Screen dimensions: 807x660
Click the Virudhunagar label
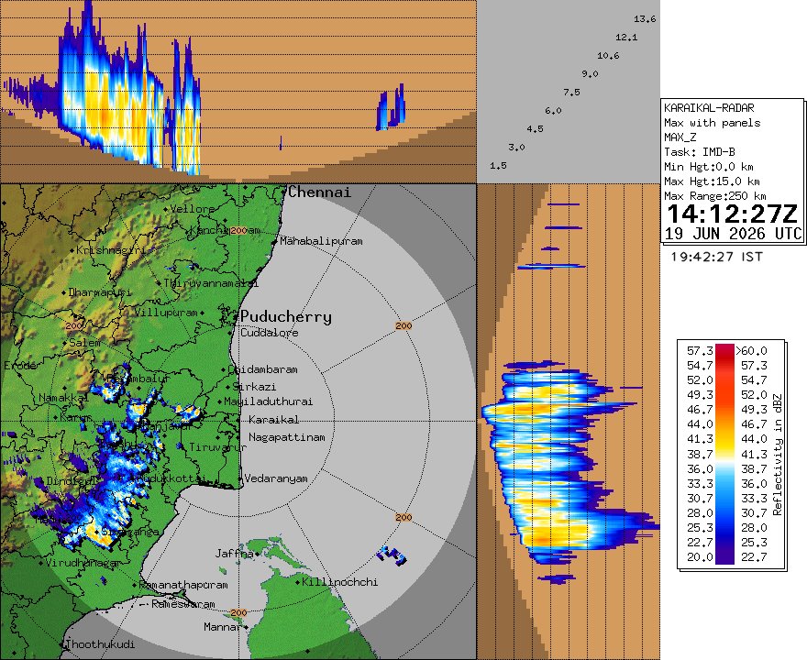coord(83,563)
